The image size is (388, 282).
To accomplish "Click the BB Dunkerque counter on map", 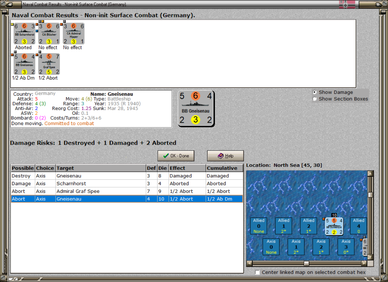I will point(334,226).
